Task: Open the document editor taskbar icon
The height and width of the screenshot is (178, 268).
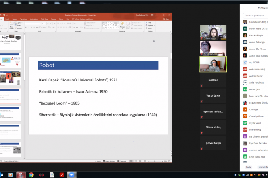Action: coord(52,175)
